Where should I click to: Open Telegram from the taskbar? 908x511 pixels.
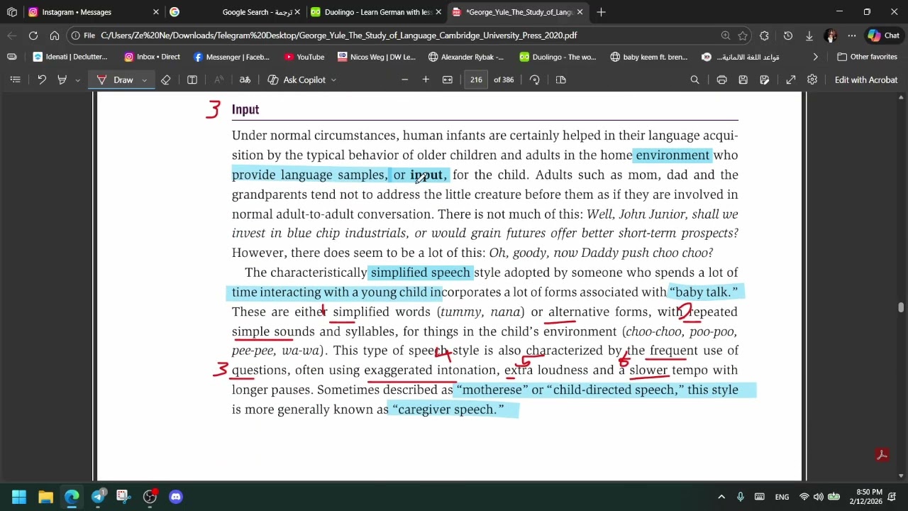[x=99, y=497]
